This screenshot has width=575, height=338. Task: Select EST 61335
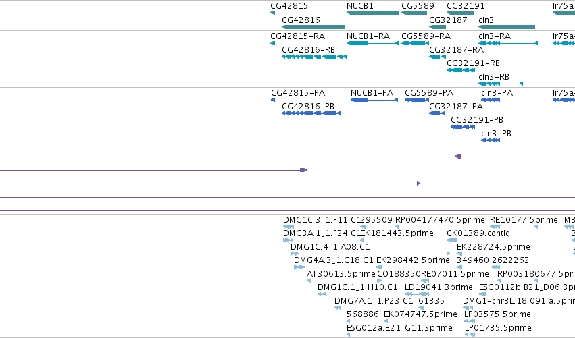point(431,301)
